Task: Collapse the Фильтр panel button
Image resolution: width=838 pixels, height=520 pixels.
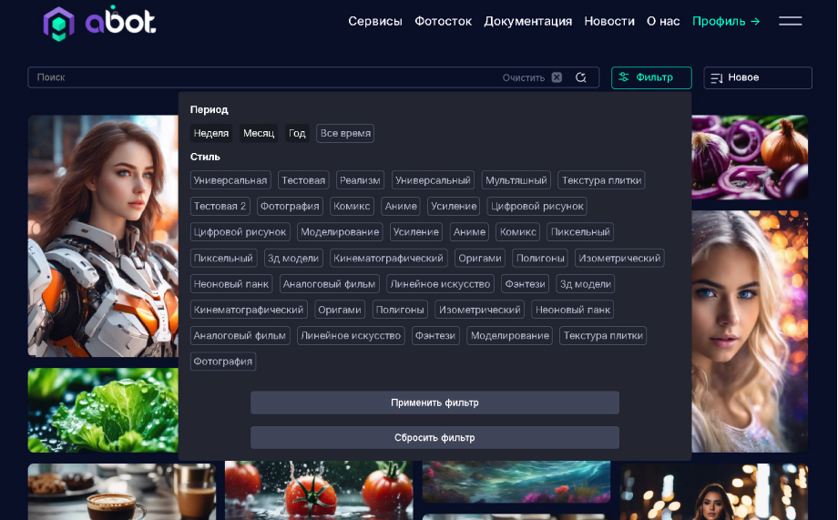Action: coord(651,77)
